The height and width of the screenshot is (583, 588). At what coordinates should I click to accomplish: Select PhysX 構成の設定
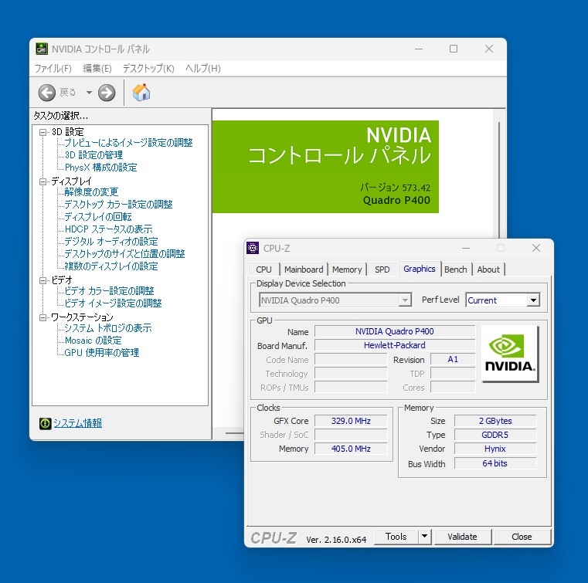[x=101, y=168]
